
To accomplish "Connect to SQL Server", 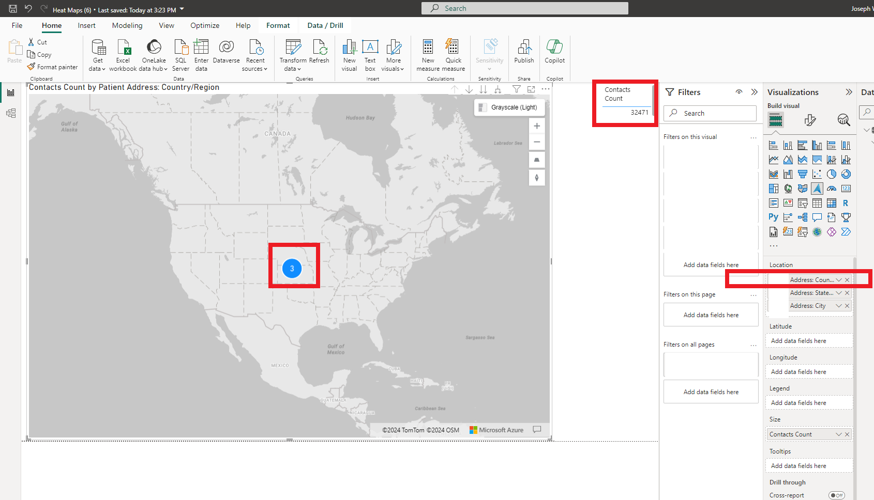I will [x=180, y=55].
